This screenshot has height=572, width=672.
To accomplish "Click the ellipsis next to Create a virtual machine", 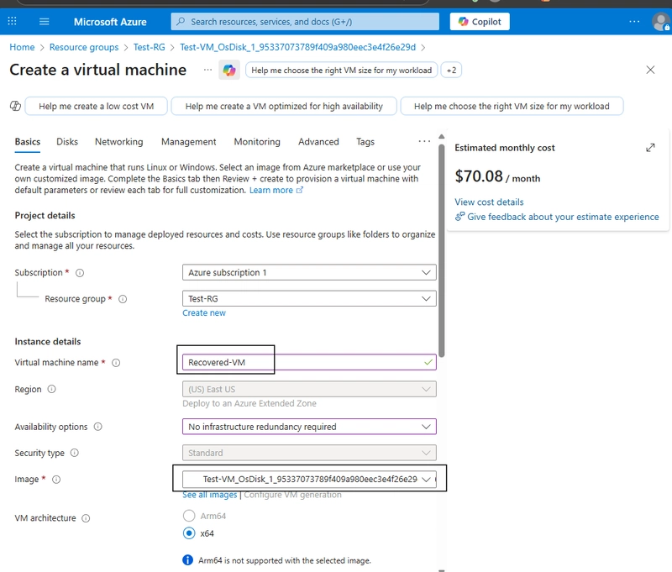I will 207,70.
